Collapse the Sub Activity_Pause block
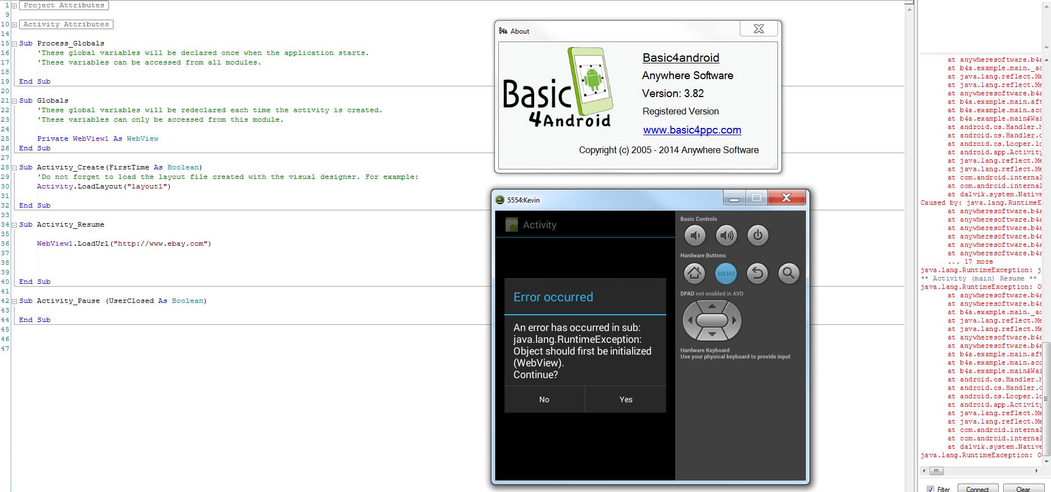Viewport: 1051px width, 492px height. pyautogui.click(x=14, y=301)
